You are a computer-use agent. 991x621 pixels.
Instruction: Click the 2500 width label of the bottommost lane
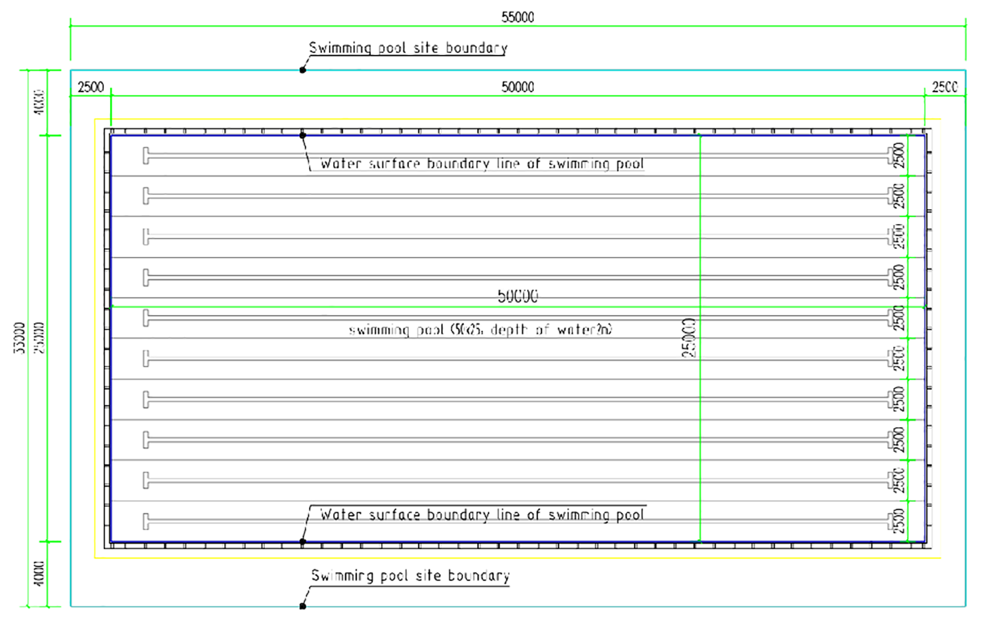[899, 521]
